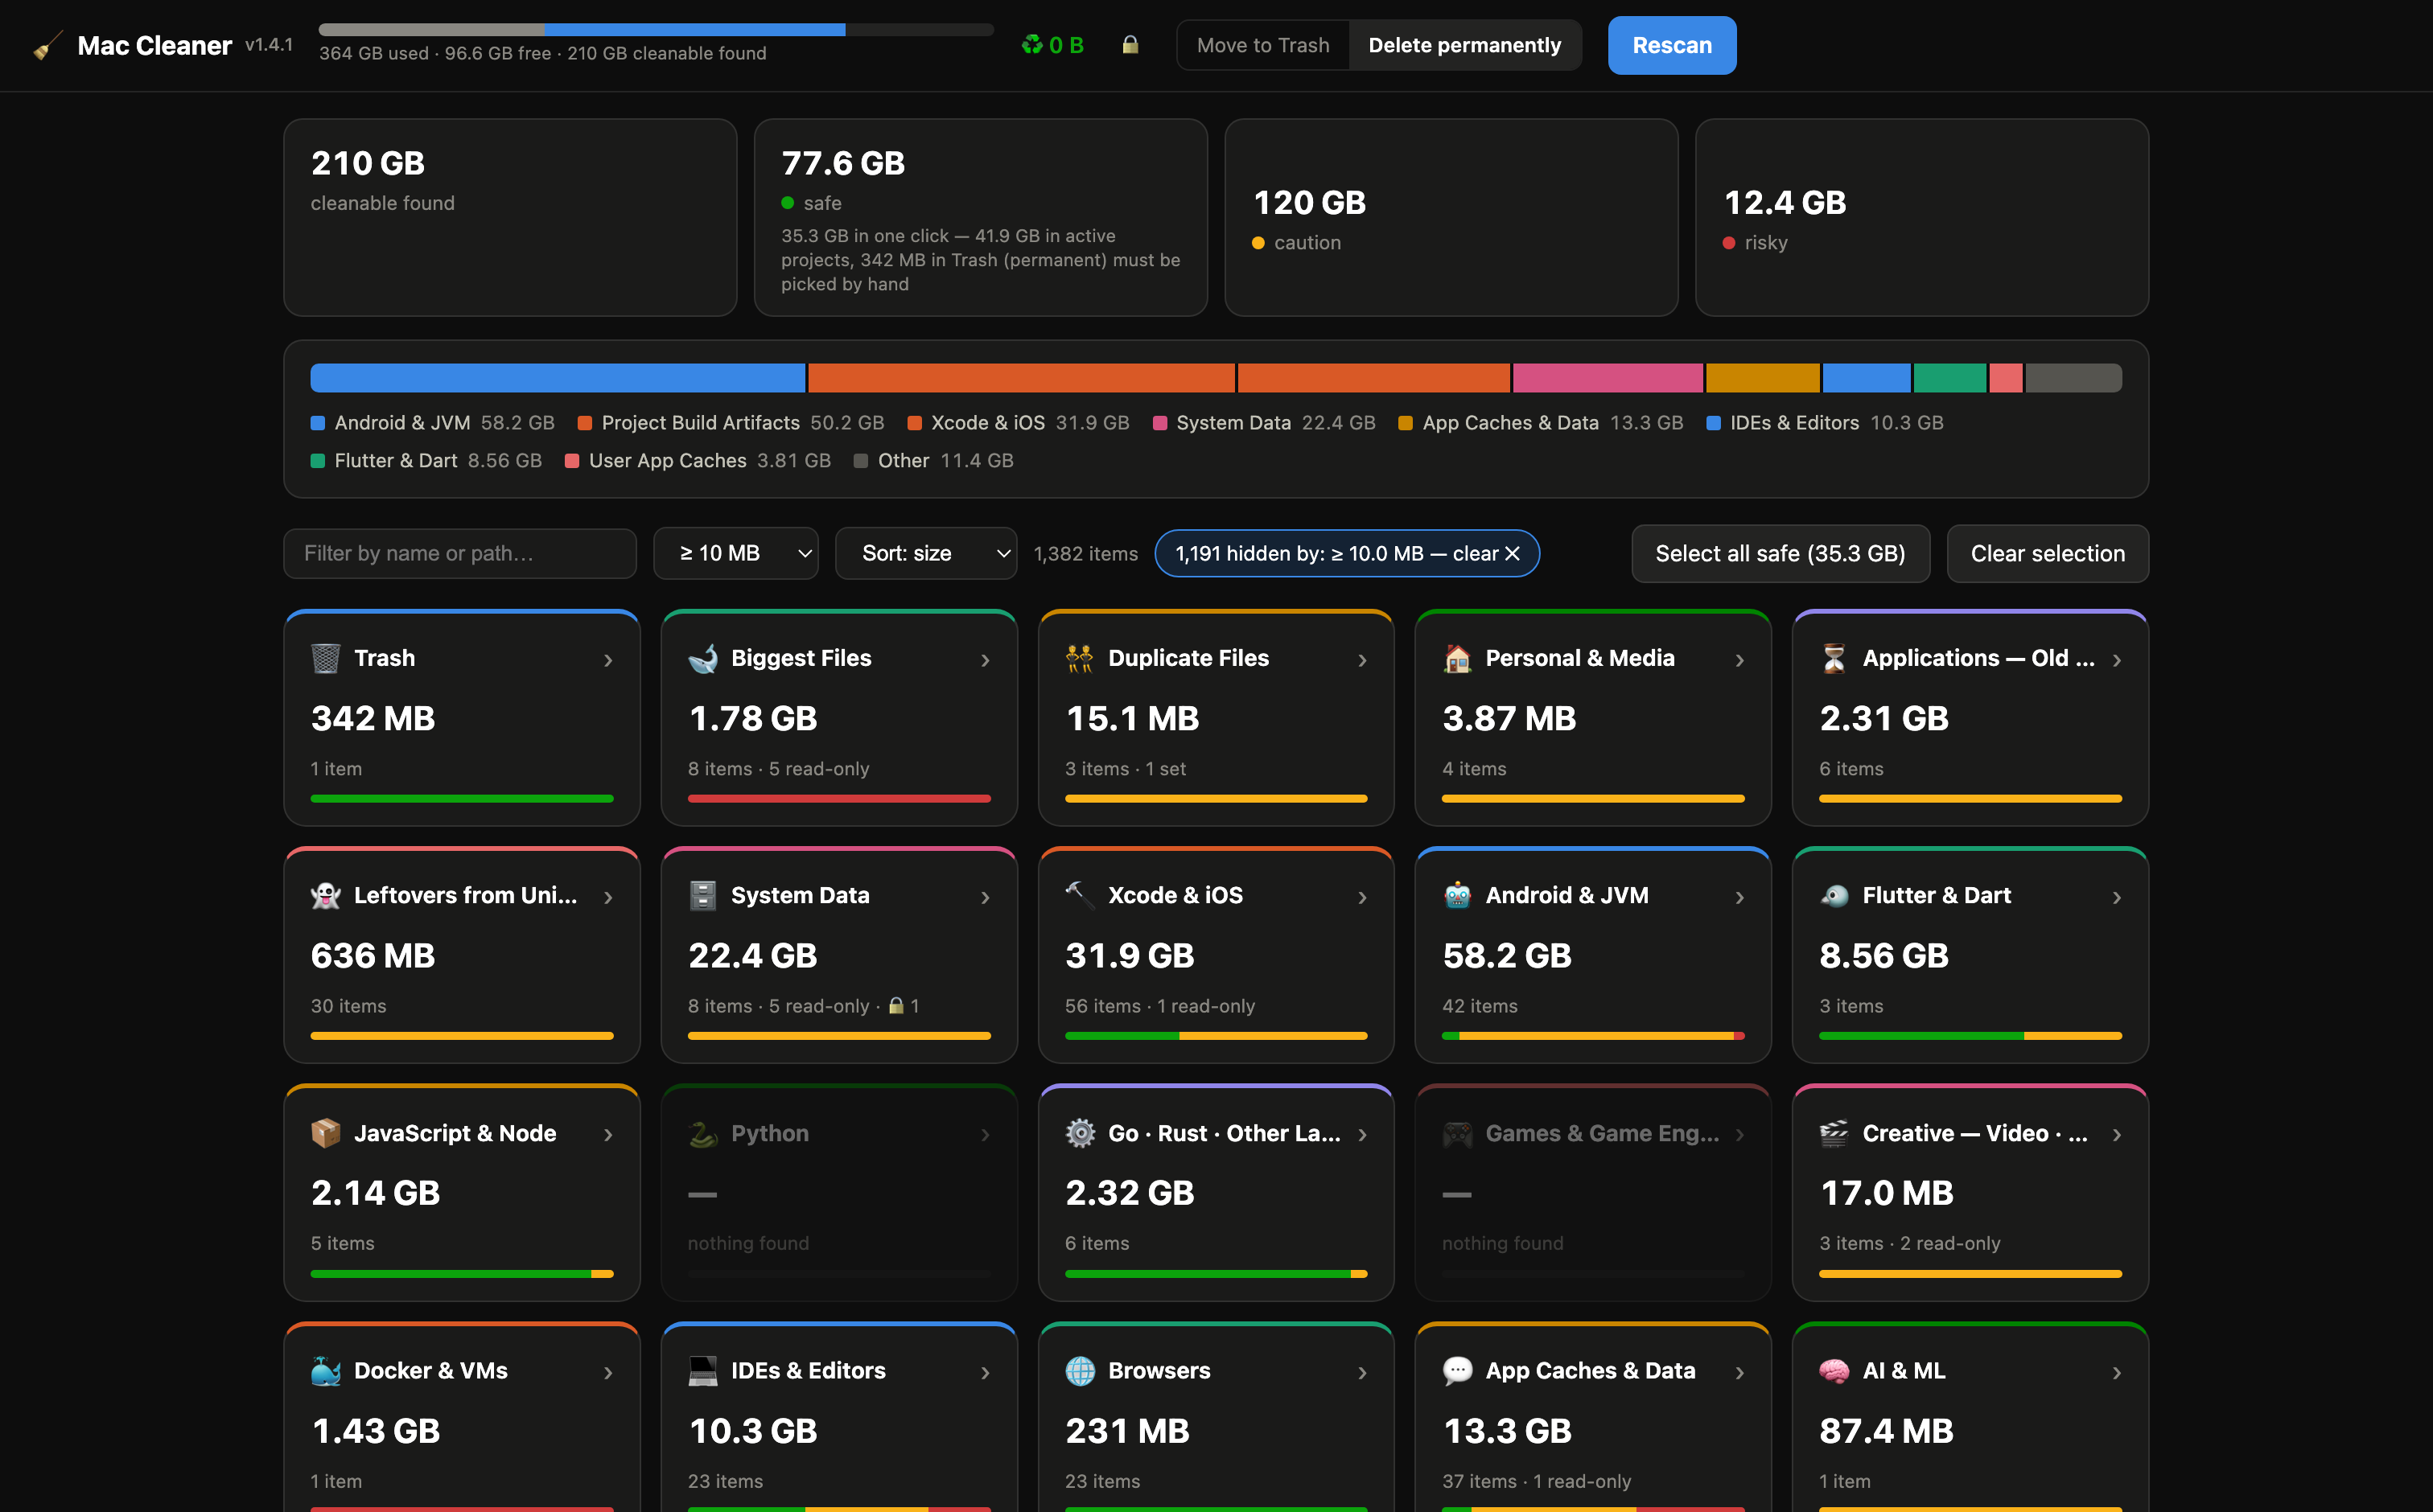Click the Biggest Files whale icon
This screenshot has height=1512, width=2433.
click(702, 658)
